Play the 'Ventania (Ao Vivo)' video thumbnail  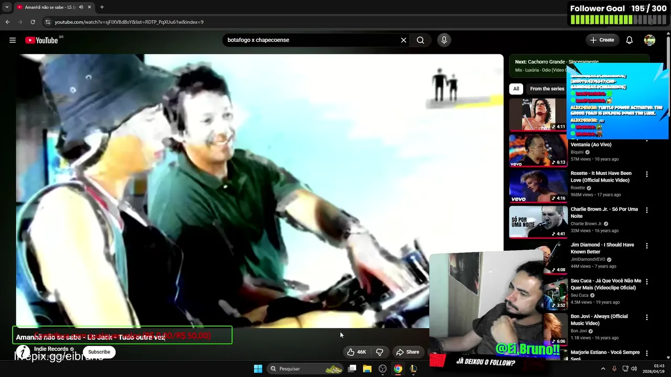(538, 150)
